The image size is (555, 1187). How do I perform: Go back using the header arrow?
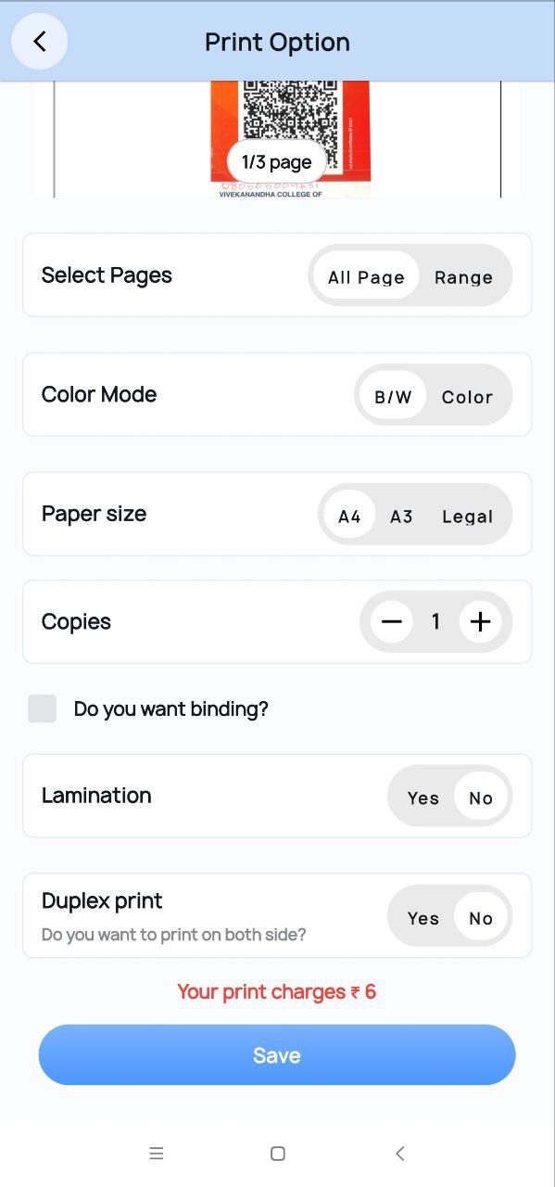(39, 42)
